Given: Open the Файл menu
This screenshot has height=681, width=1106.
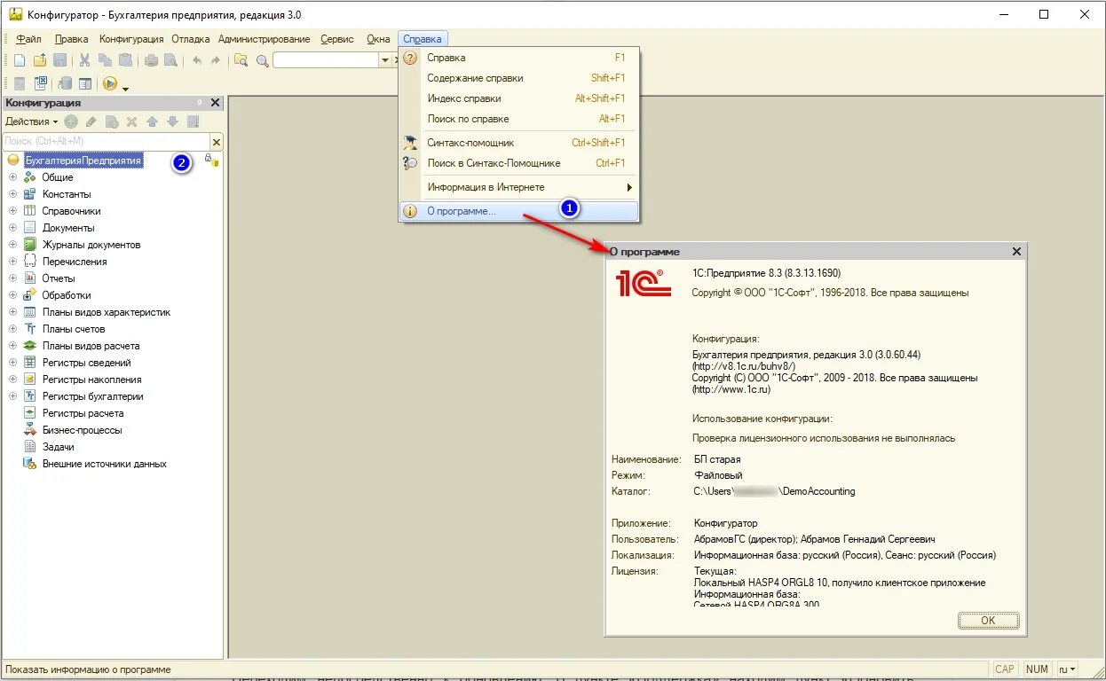Looking at the screenshot, I should click(x=28, y=39).
